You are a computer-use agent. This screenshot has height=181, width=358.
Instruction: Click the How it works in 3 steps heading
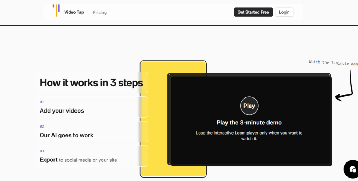pos(91,82)
